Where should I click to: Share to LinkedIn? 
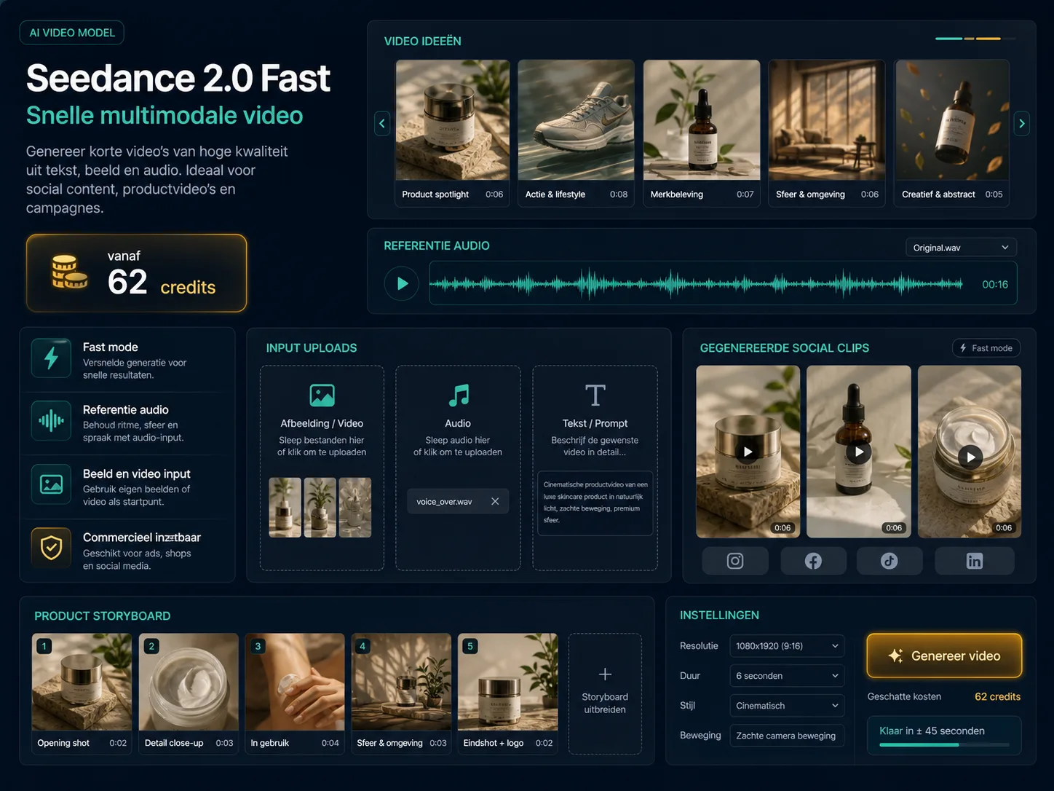(x=975, y=561)
